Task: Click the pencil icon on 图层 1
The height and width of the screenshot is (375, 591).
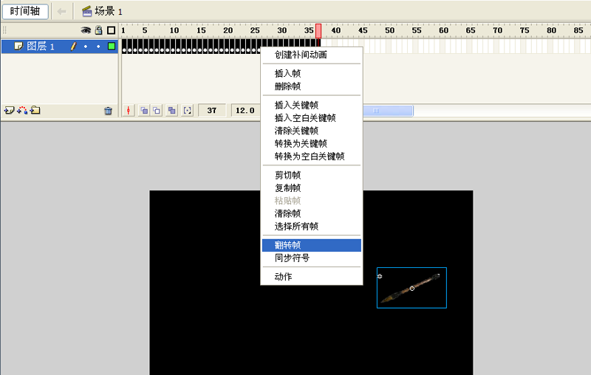Action: click(x=73, y=47)
